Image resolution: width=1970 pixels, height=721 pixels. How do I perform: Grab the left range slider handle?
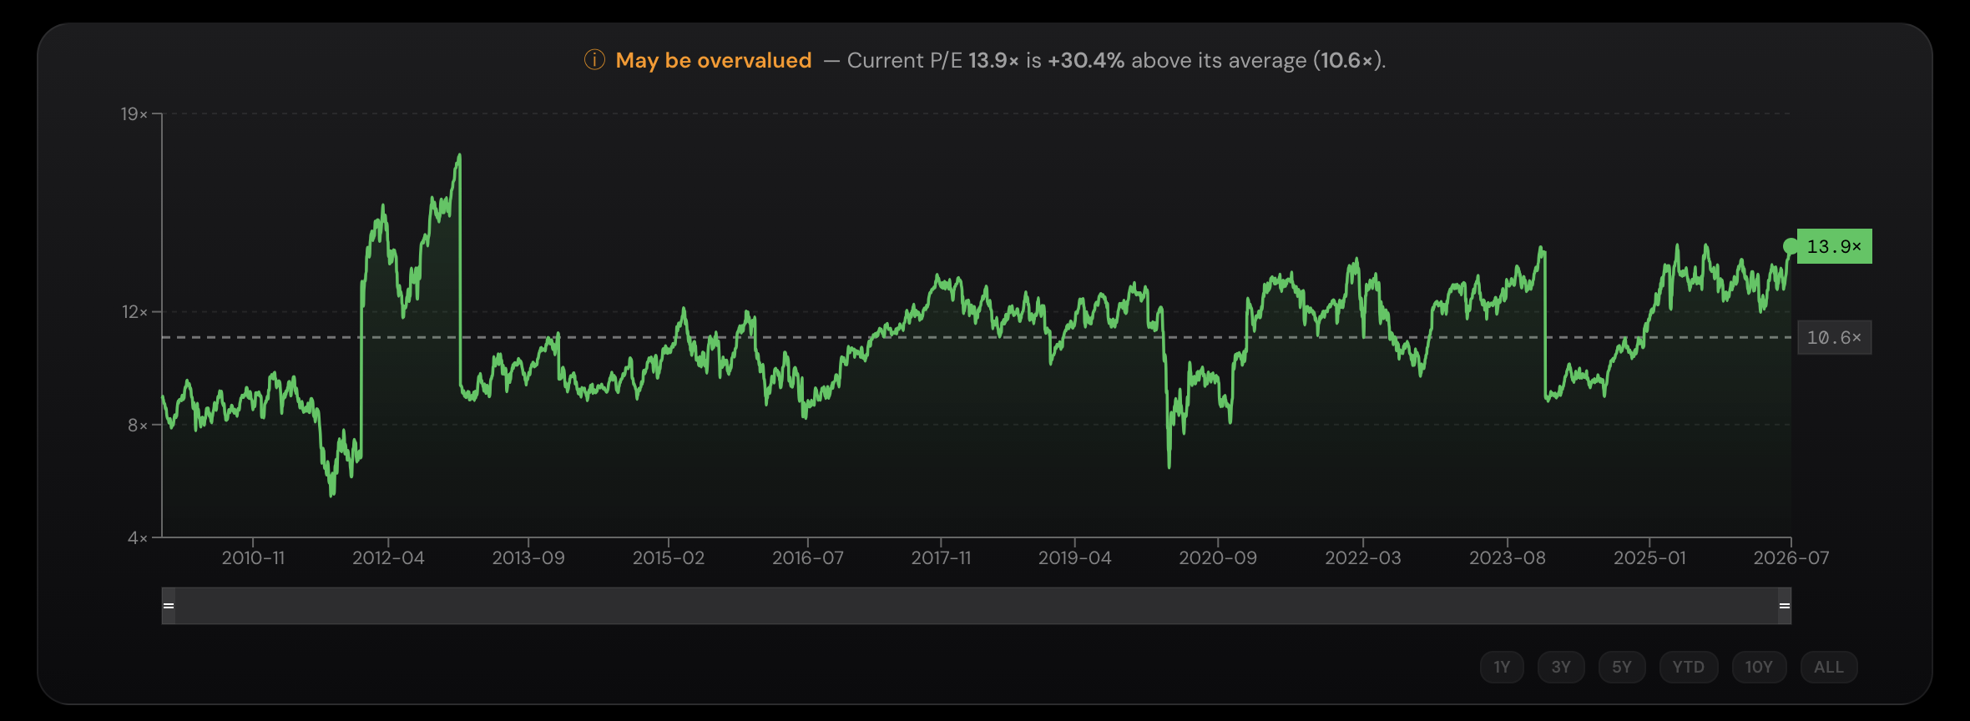click(x=169, y=606)
